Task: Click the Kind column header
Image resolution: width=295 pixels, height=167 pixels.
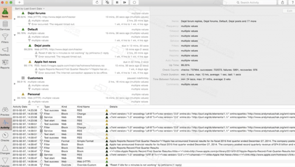Action: [64, 107]
